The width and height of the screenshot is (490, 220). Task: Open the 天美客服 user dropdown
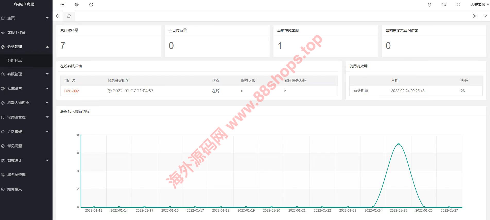click(x=479, y=4)
